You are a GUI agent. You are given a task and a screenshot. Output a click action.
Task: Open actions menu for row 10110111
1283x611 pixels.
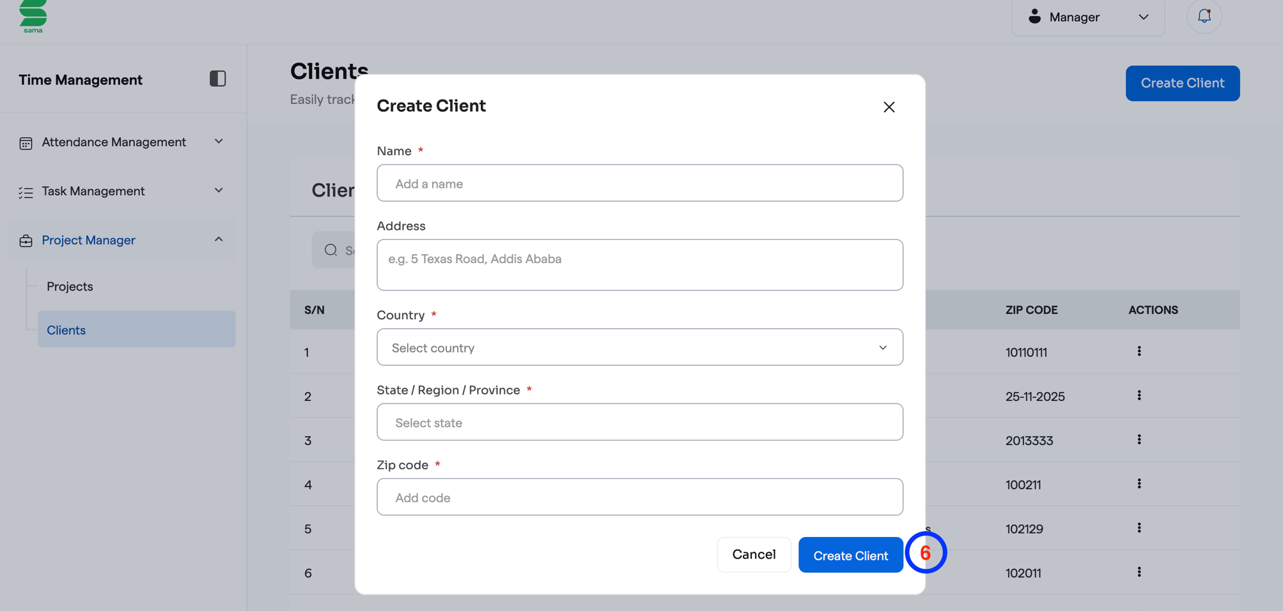[1139, 351]
